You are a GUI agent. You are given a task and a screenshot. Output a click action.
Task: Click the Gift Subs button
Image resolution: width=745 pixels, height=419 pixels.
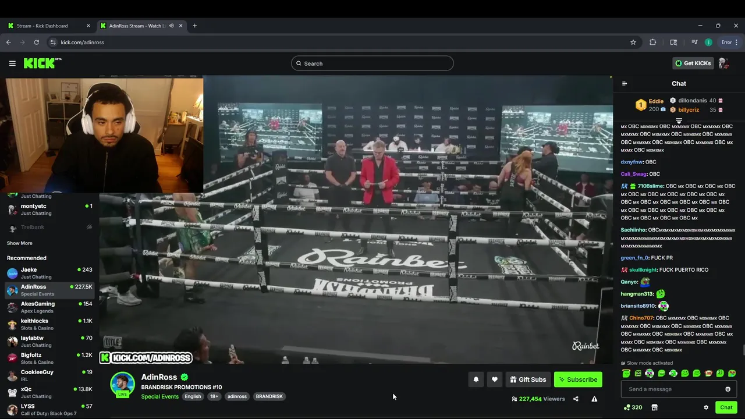pos(528,379)
